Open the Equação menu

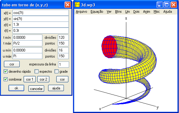[97, 12]
